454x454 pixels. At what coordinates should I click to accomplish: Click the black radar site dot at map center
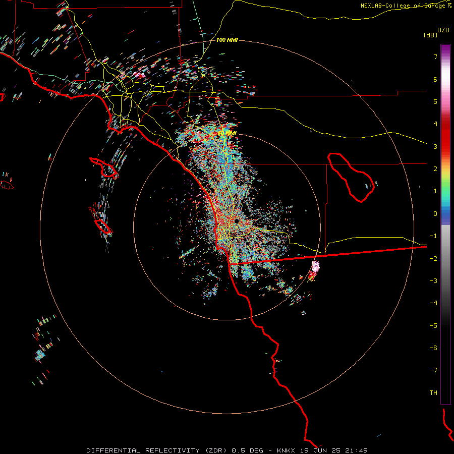[x=237, y=221]
